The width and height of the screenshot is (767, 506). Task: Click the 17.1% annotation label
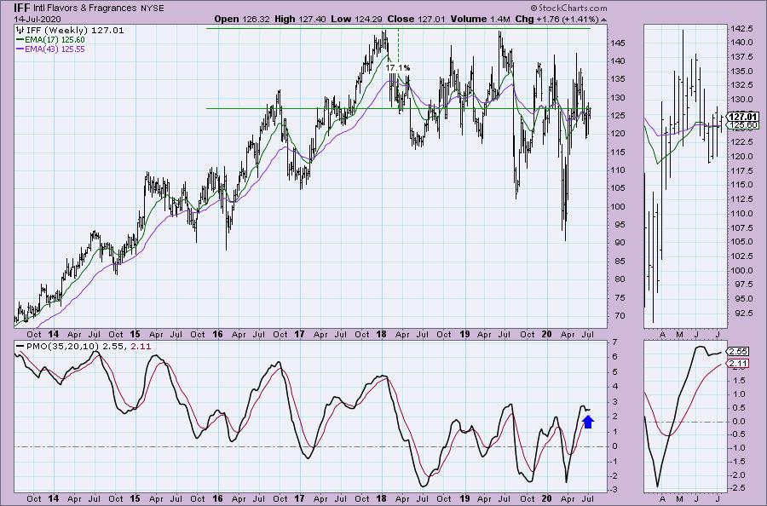(x=398, y=67)
